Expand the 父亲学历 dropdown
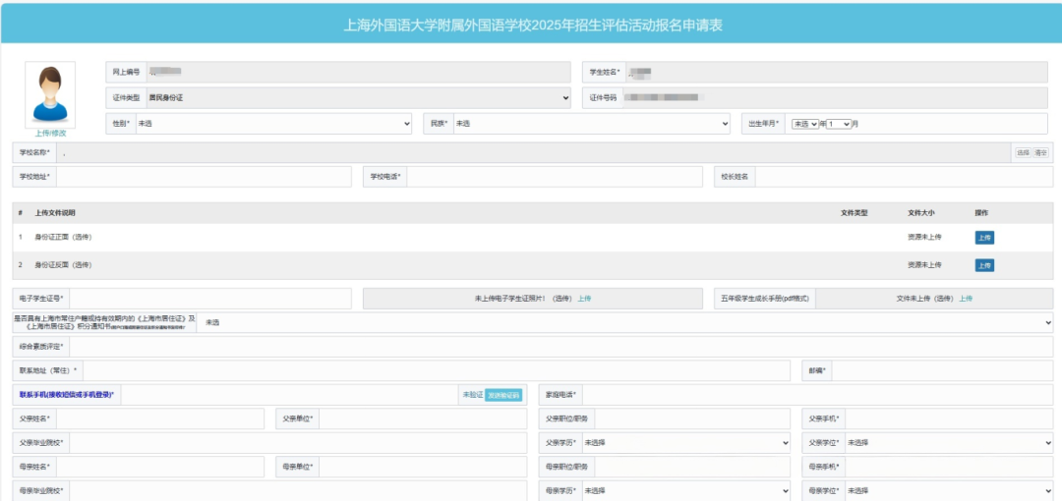 click(685, 443)
